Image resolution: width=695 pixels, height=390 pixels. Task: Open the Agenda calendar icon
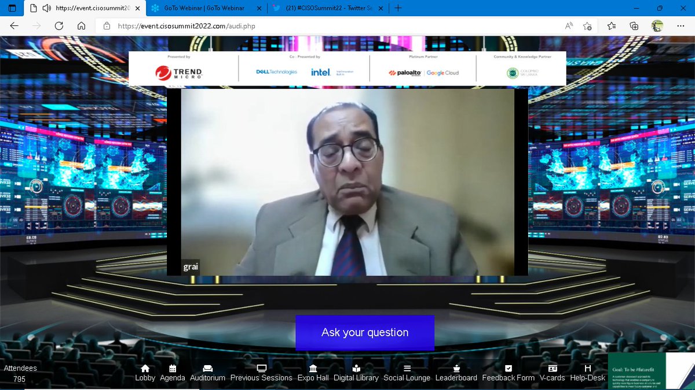click(x=173, y=368)
